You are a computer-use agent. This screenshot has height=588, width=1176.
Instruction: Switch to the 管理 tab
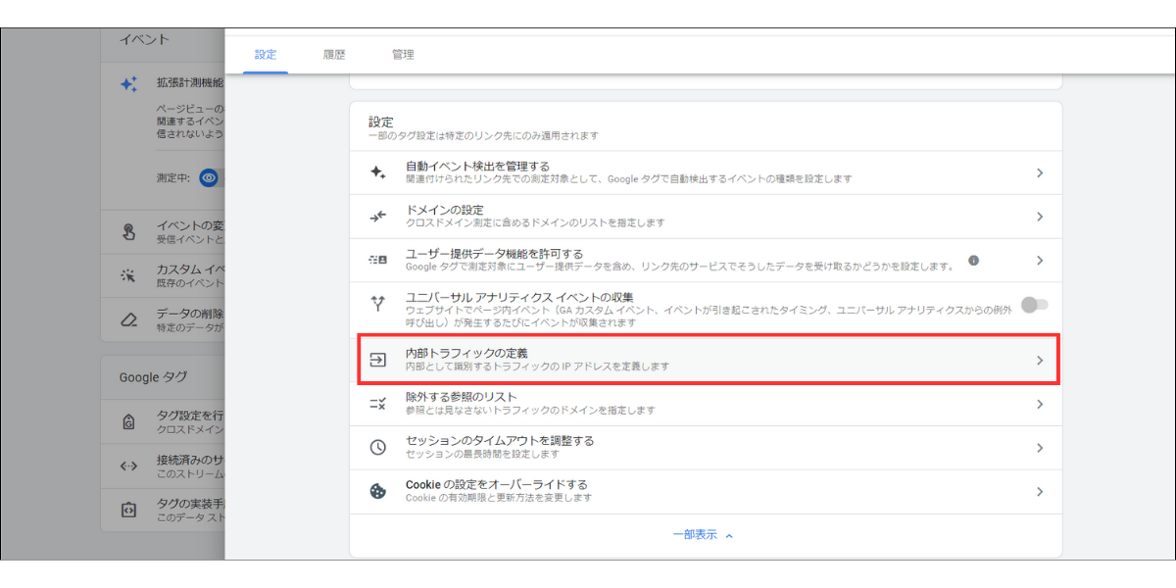click(x=403, y=55)
